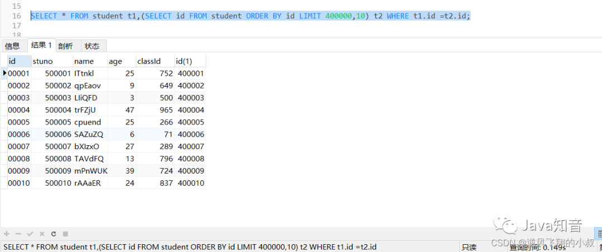The height and width of the screenshot is (252, 602).
Task: Click the age column header
Action: (122, 61)
